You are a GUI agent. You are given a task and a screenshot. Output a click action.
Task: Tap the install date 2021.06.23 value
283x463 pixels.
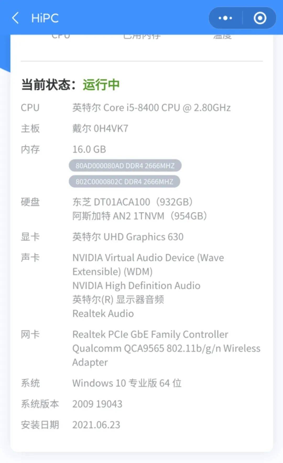pos(96,425)
